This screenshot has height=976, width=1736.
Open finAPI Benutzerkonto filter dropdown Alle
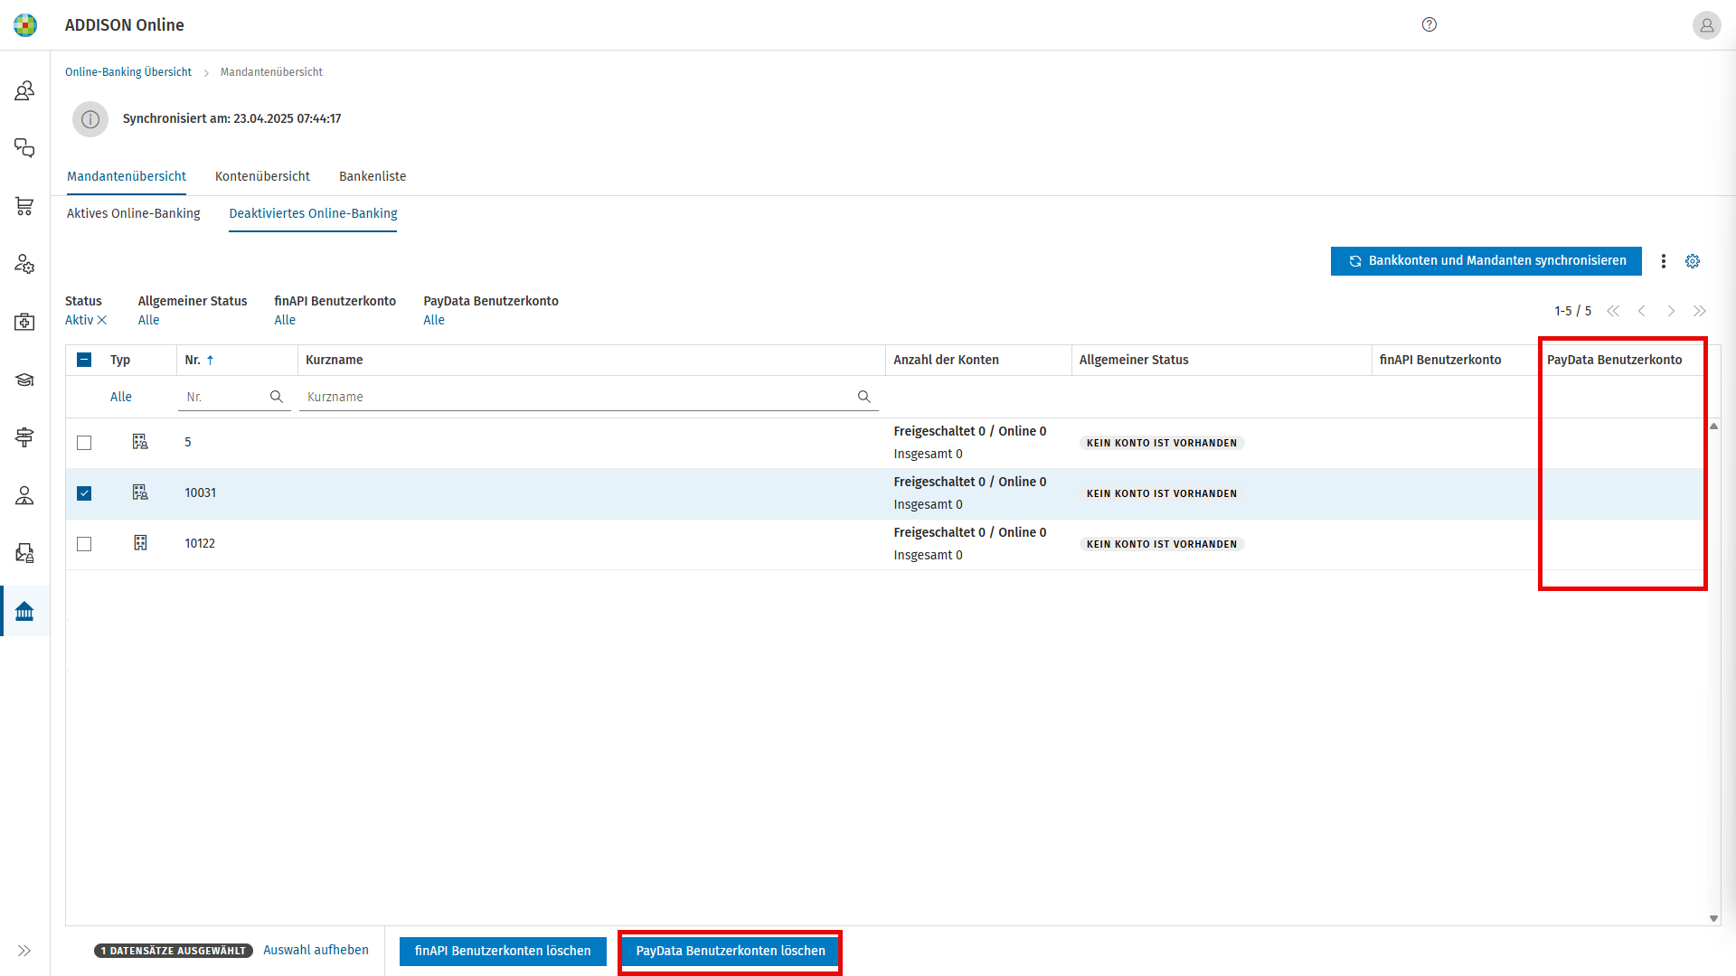(x=285, y=320)
